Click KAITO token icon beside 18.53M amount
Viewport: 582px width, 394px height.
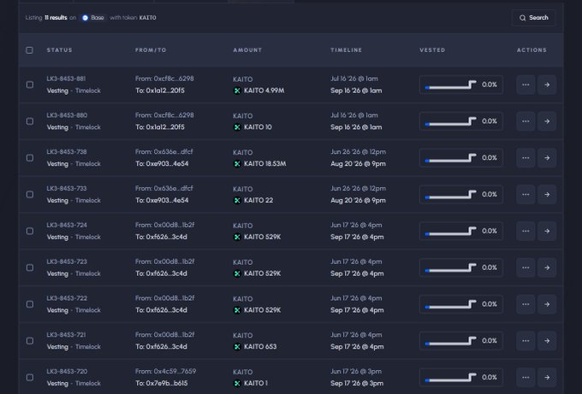click(237, 164)
